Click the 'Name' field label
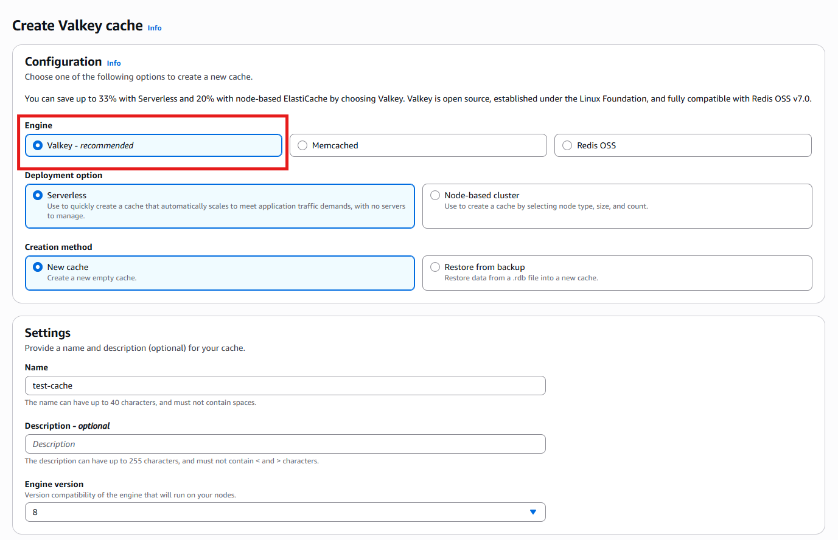Viewport: 838px width, 540px height. click(37, 367)
